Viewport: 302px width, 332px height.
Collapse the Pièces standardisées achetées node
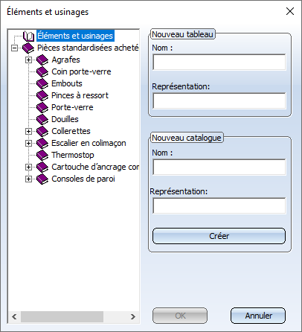pos(15,48)
